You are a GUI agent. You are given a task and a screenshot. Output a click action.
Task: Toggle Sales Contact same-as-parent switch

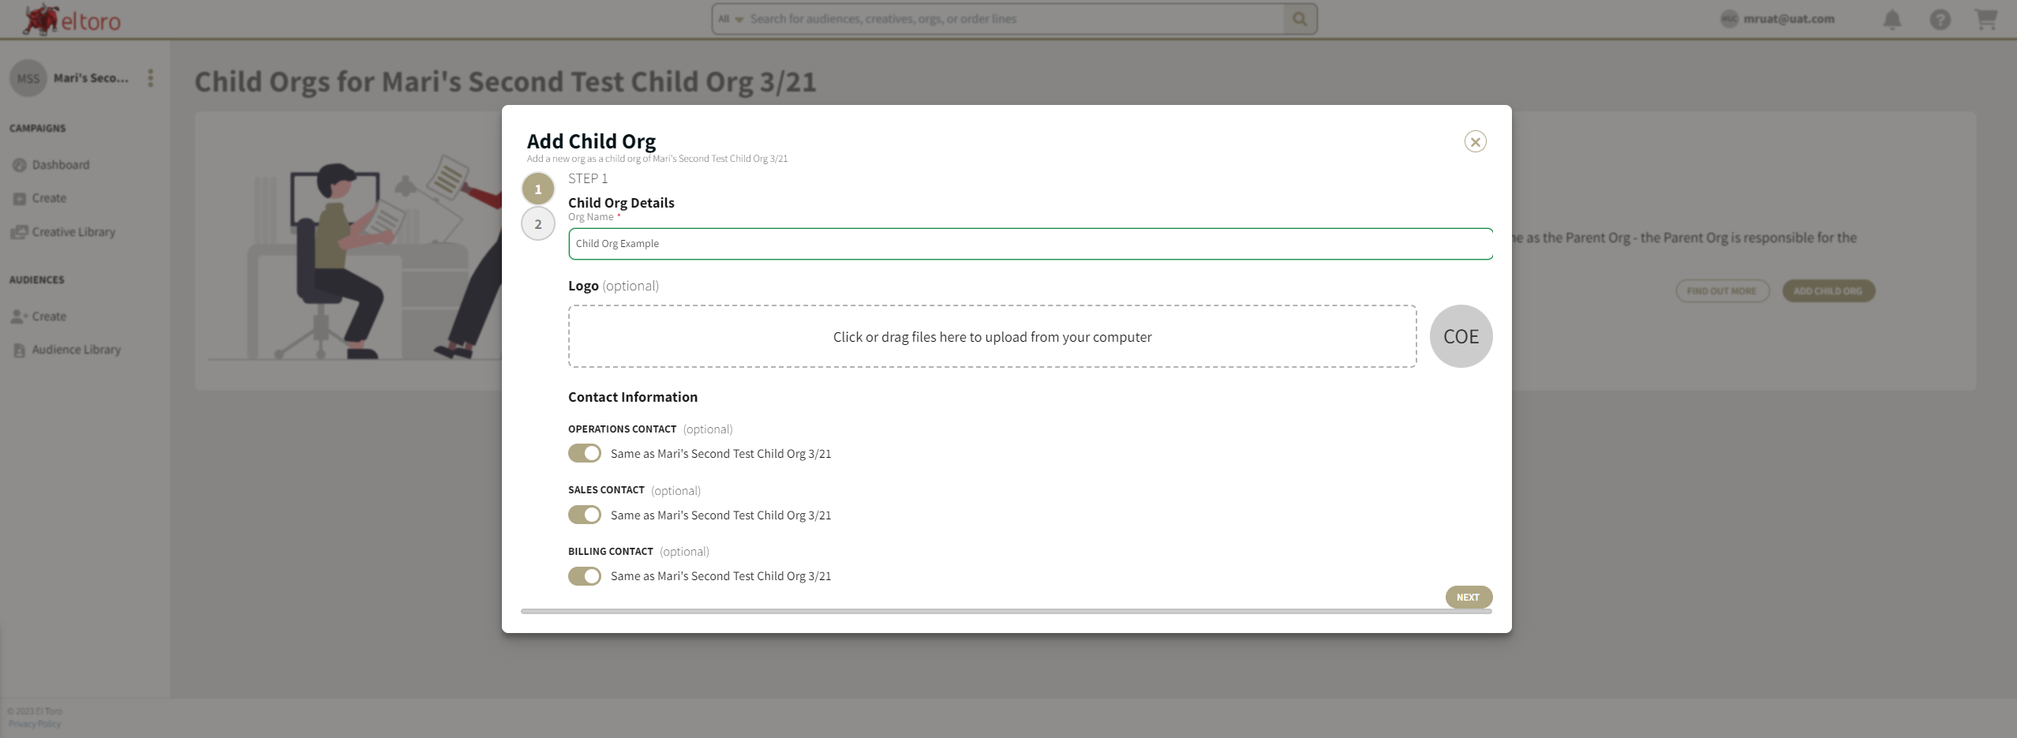585,515
